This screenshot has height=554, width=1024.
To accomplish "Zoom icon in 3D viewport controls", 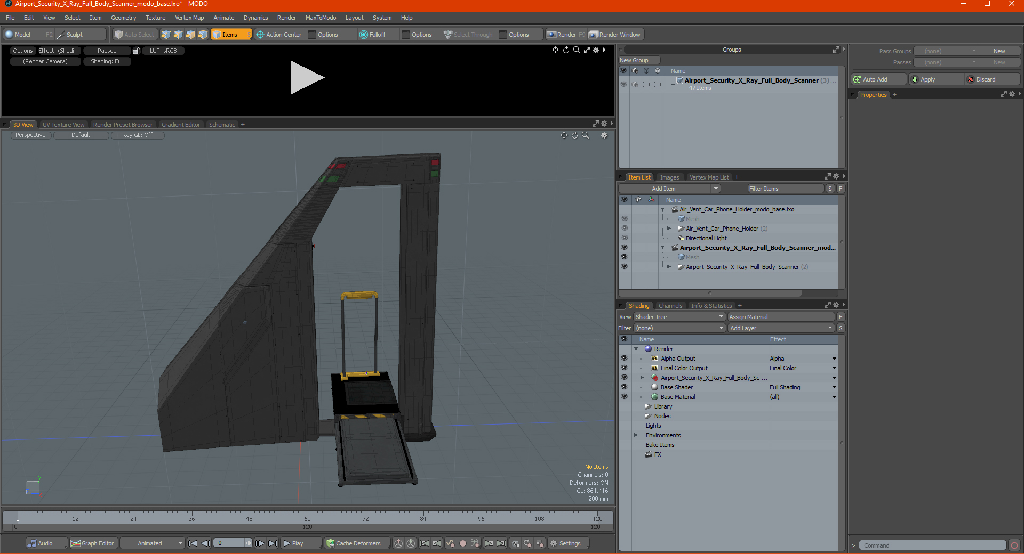I will (585, 135).
